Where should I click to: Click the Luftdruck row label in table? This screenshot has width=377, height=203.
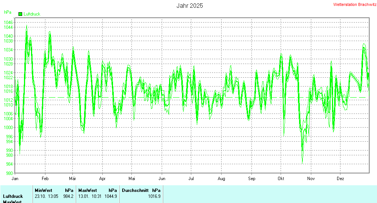point(13,196)
